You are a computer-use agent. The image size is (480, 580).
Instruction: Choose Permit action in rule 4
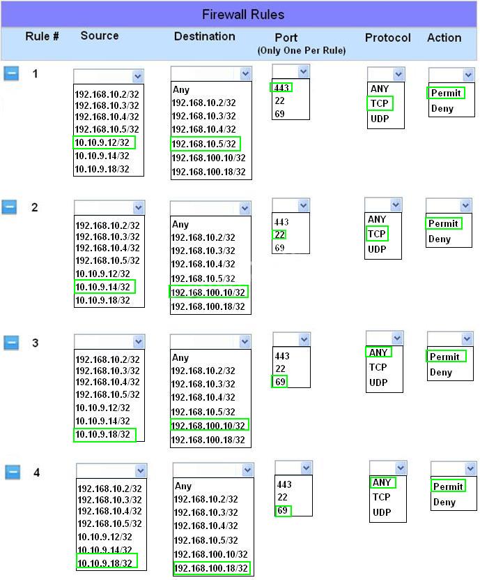click(447, 486)
